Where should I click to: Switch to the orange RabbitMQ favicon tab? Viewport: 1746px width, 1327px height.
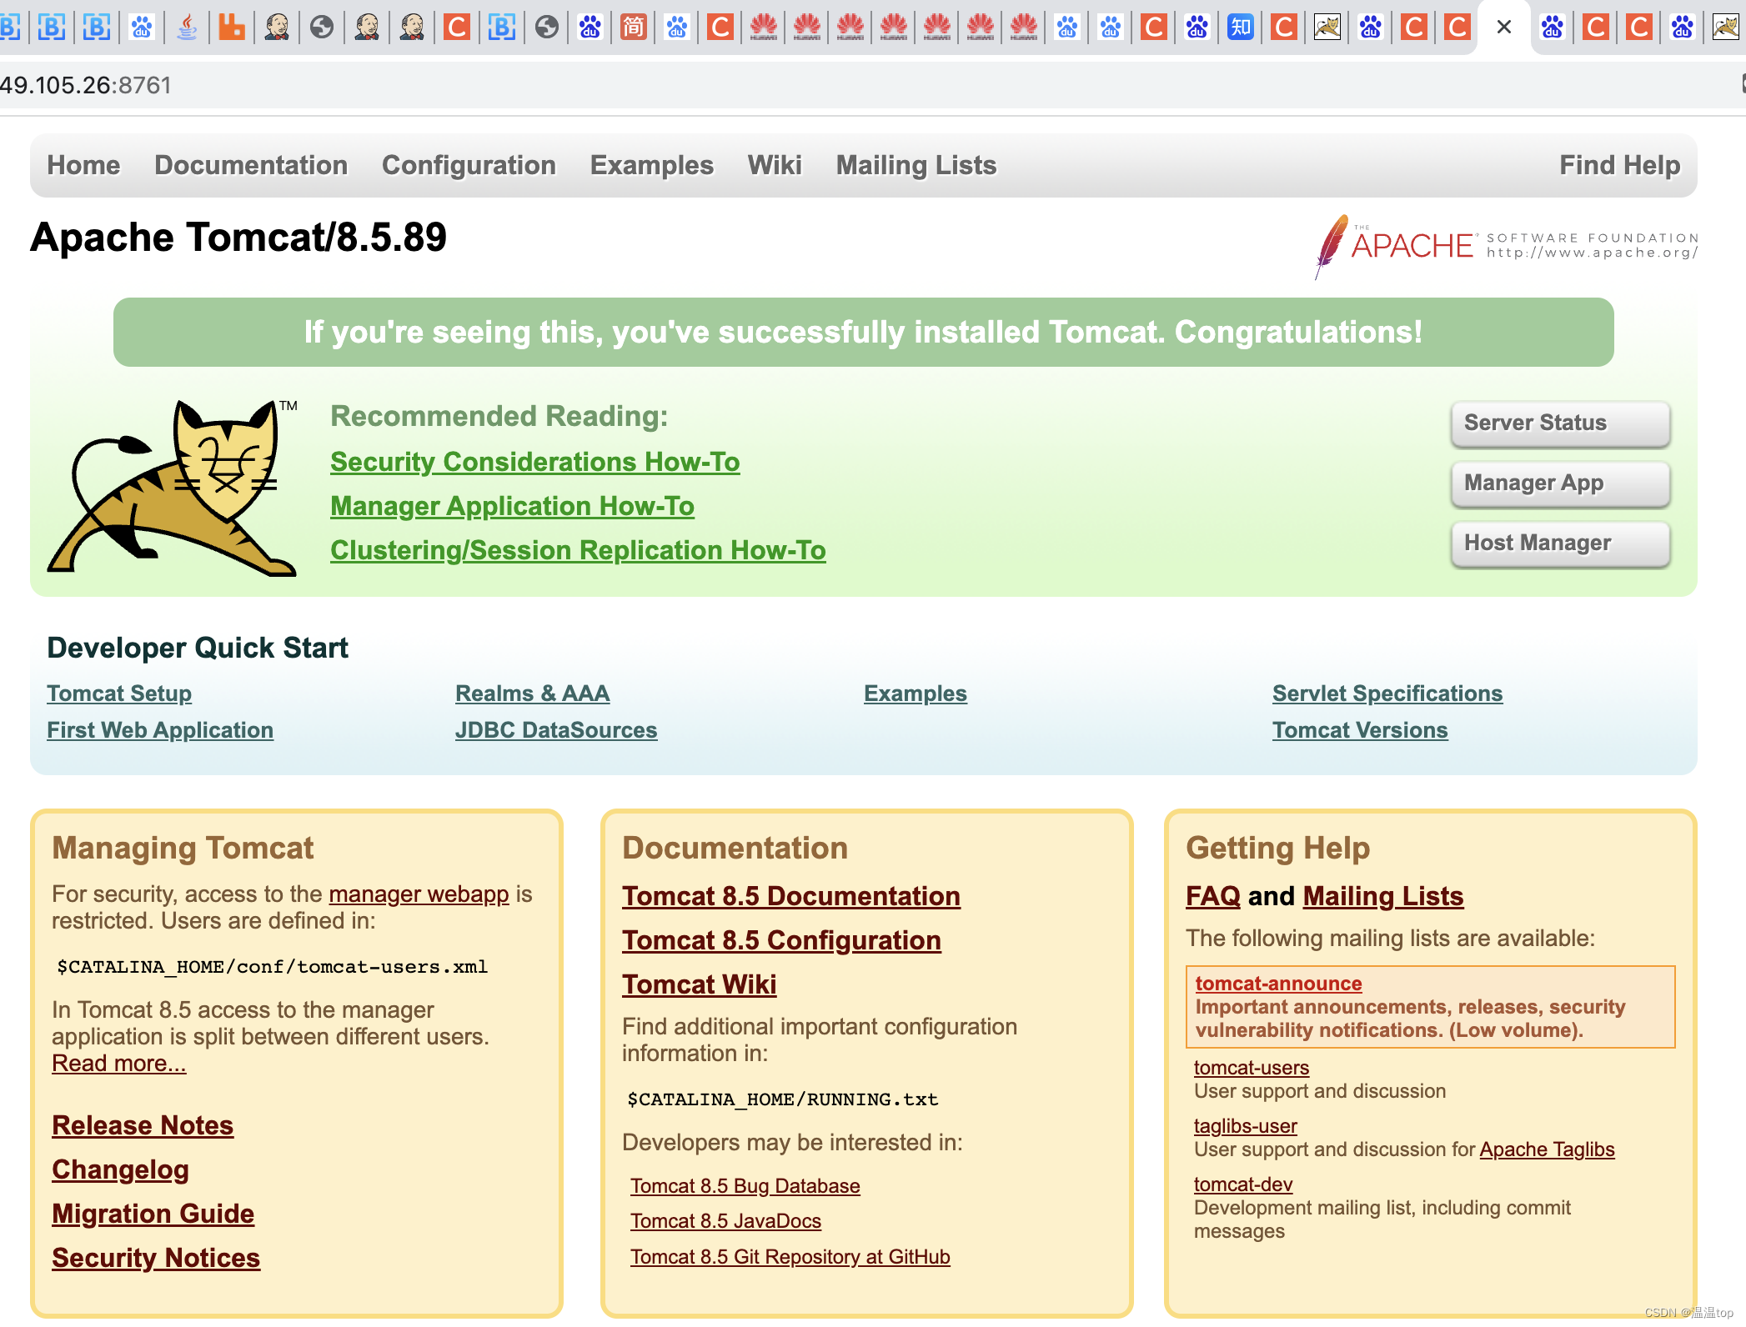pyautogui.click(x=232, y=28)
